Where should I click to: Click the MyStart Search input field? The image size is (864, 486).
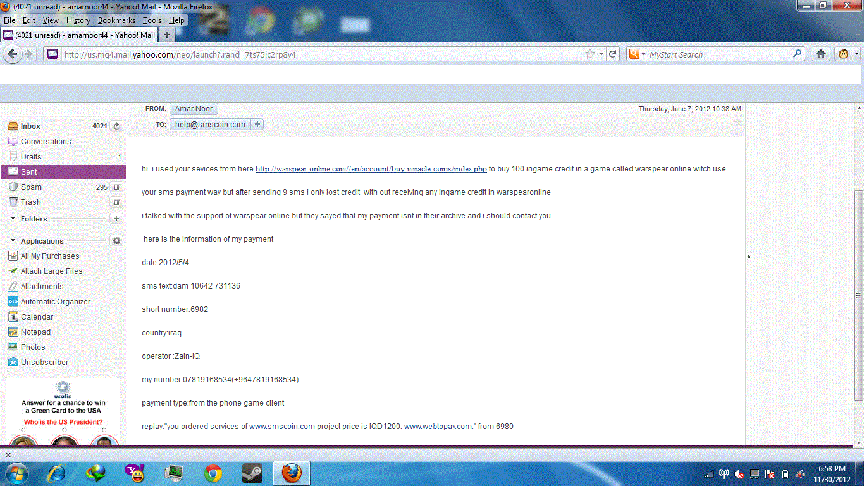point(720,54)
